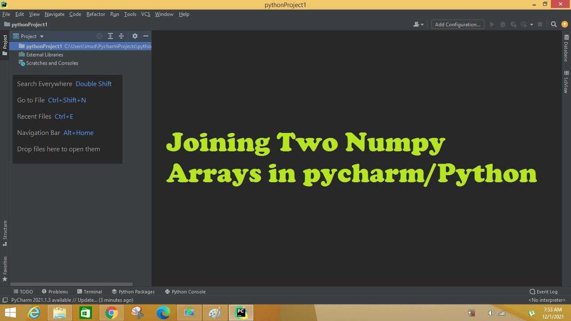Image resolution: width=571 pixels, height=321 pixels.
Task: Toggle the Favorites side tab
Action: click(5, 269)
